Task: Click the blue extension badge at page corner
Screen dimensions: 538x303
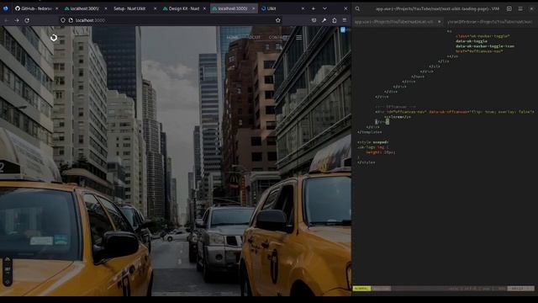Action: (x=343, y=30)
